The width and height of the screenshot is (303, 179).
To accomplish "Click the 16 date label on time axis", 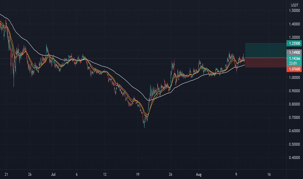I will [x=269, y=174].
